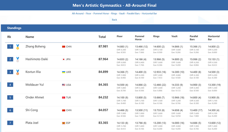Click Ukraine flag next to Kovtun Illia
Screen dimensions: 228x132
point(63,72)
